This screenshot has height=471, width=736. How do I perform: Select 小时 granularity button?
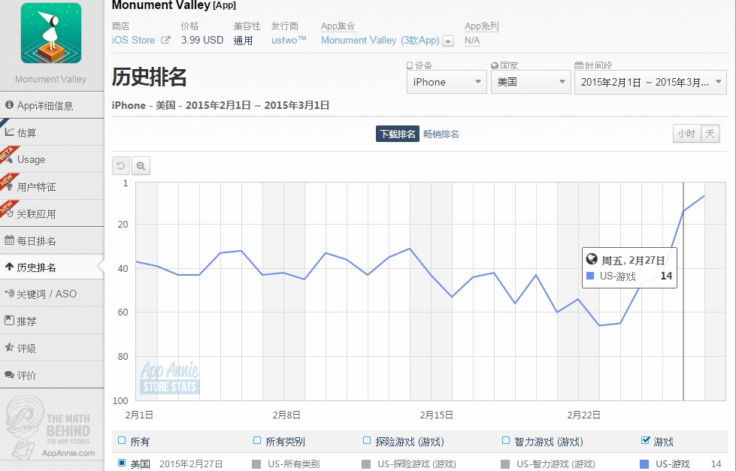coord(686,134)
